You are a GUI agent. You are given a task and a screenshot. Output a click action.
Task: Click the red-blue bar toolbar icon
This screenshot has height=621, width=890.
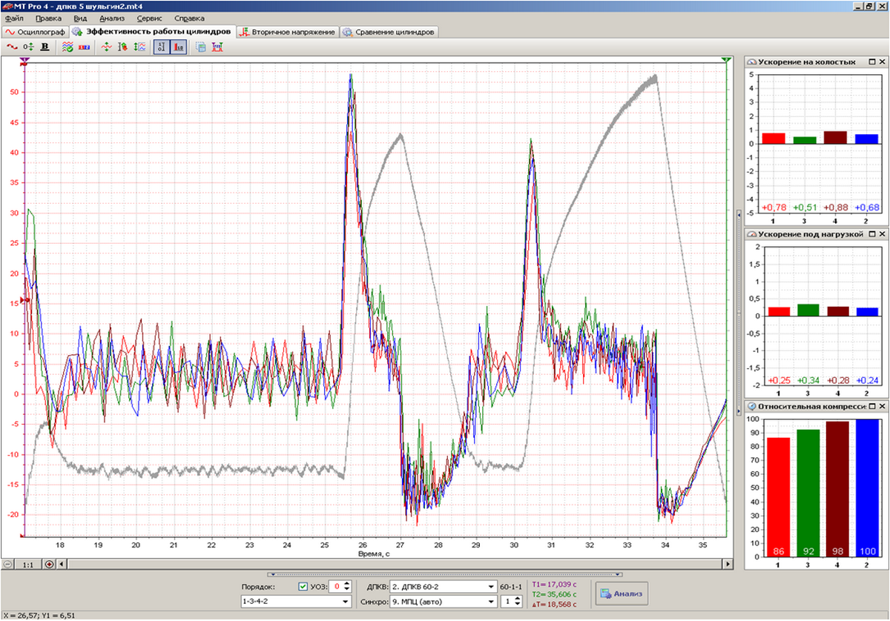tap(84, 47)
